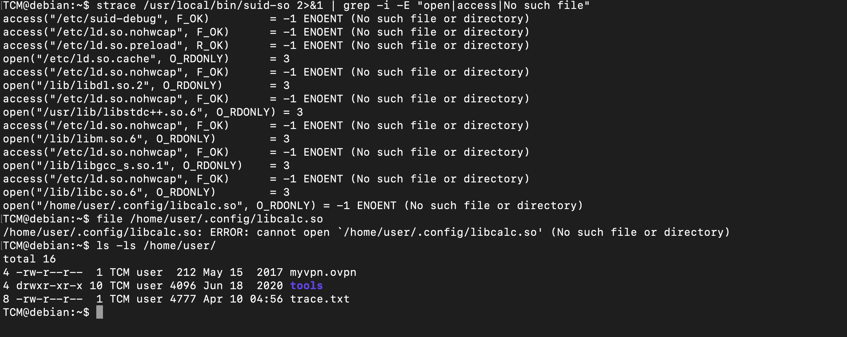Click the open libcalc.so ENOENT line
Viewport: 847px width, 337px height.
click(293, 205)
